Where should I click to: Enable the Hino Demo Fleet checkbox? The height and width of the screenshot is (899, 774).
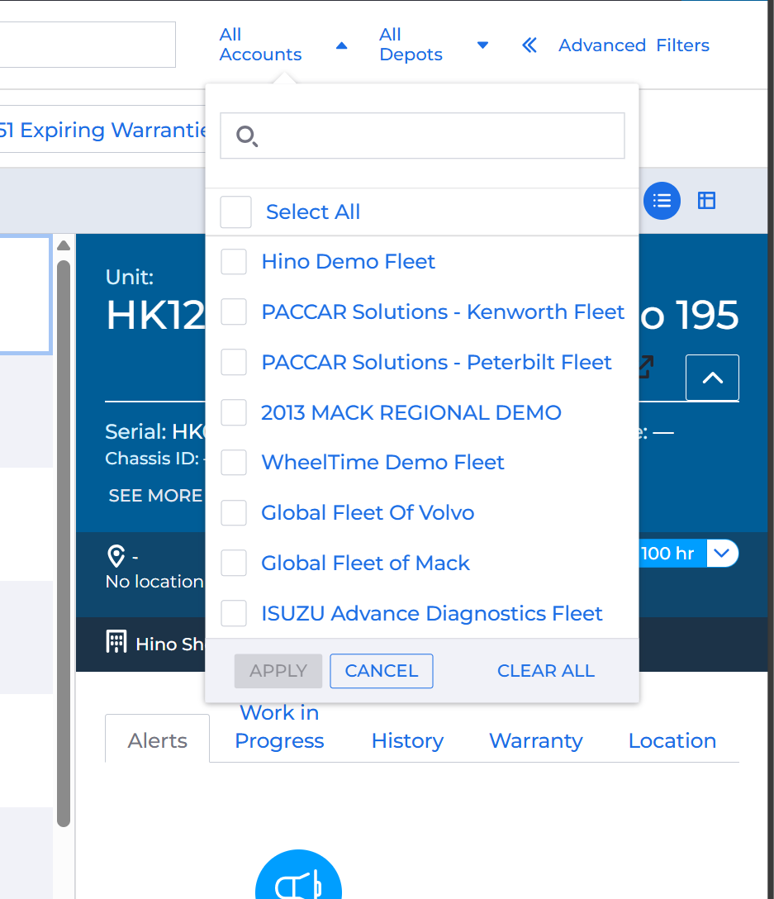(x=234, y=262)
